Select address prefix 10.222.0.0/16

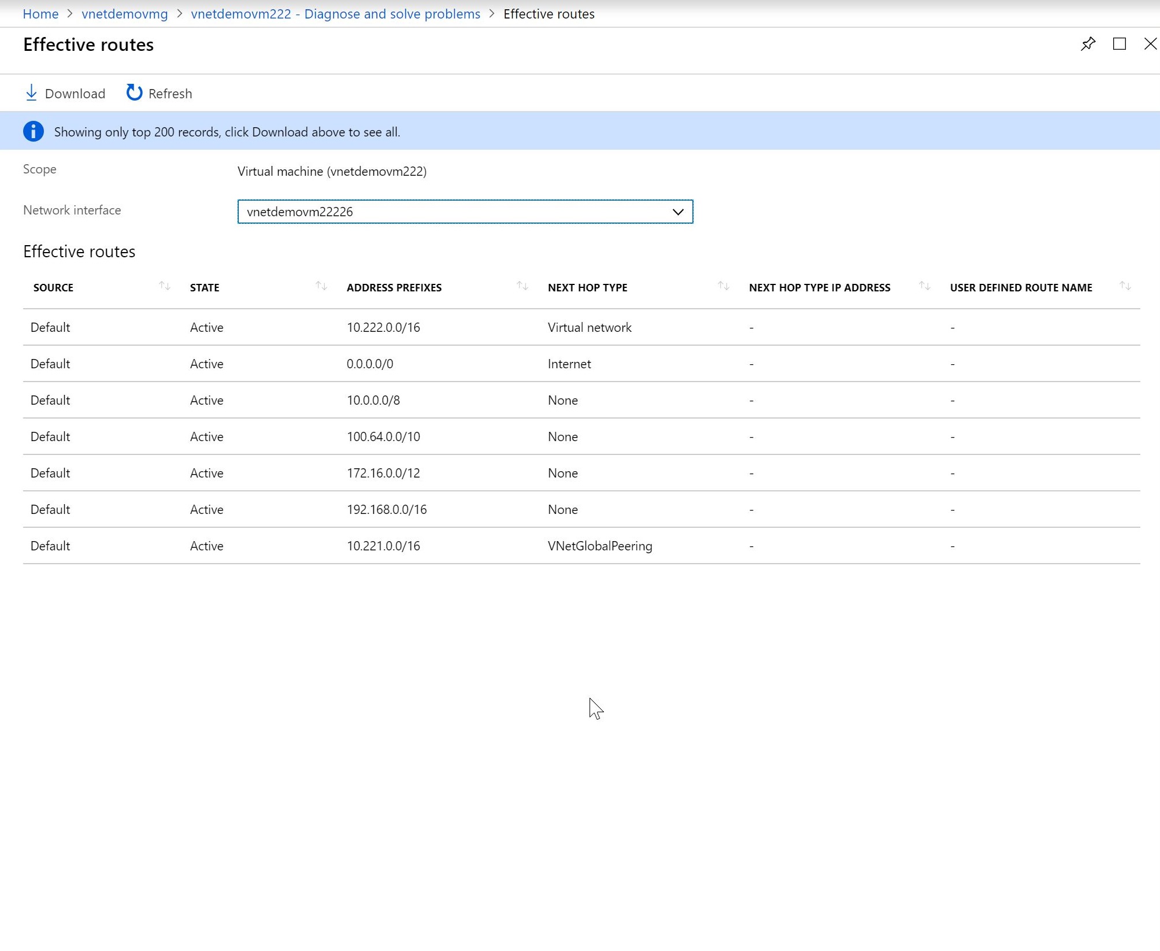pos(384,327)
